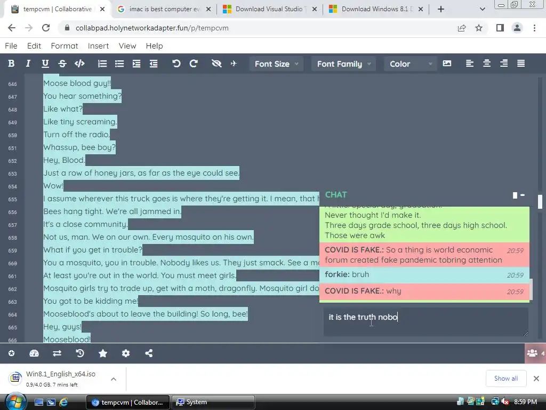Open a new browser tab
This screenshot has height=410, width=546.
tap(441, 9)
